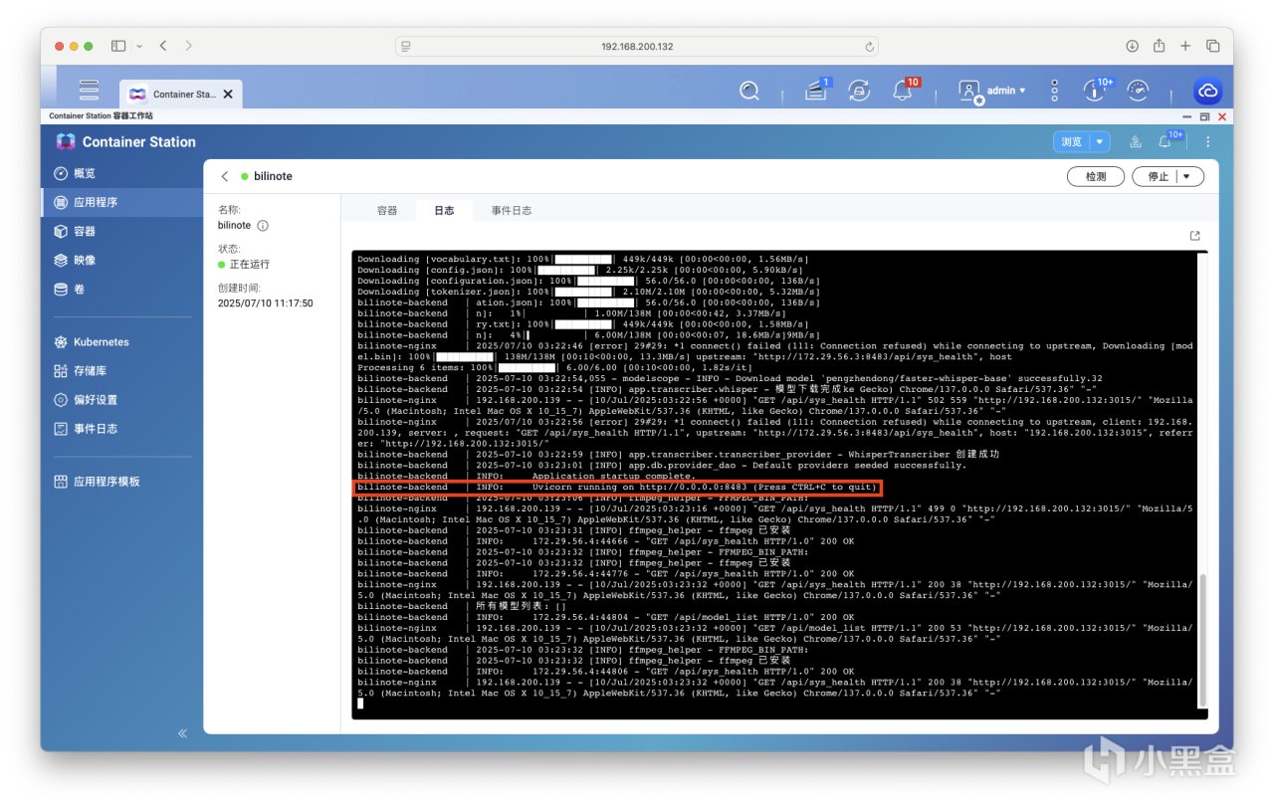Open a new Safari tab
Image resolution: width=1274 pixels, height=805 pixels.
[1185, 46]
